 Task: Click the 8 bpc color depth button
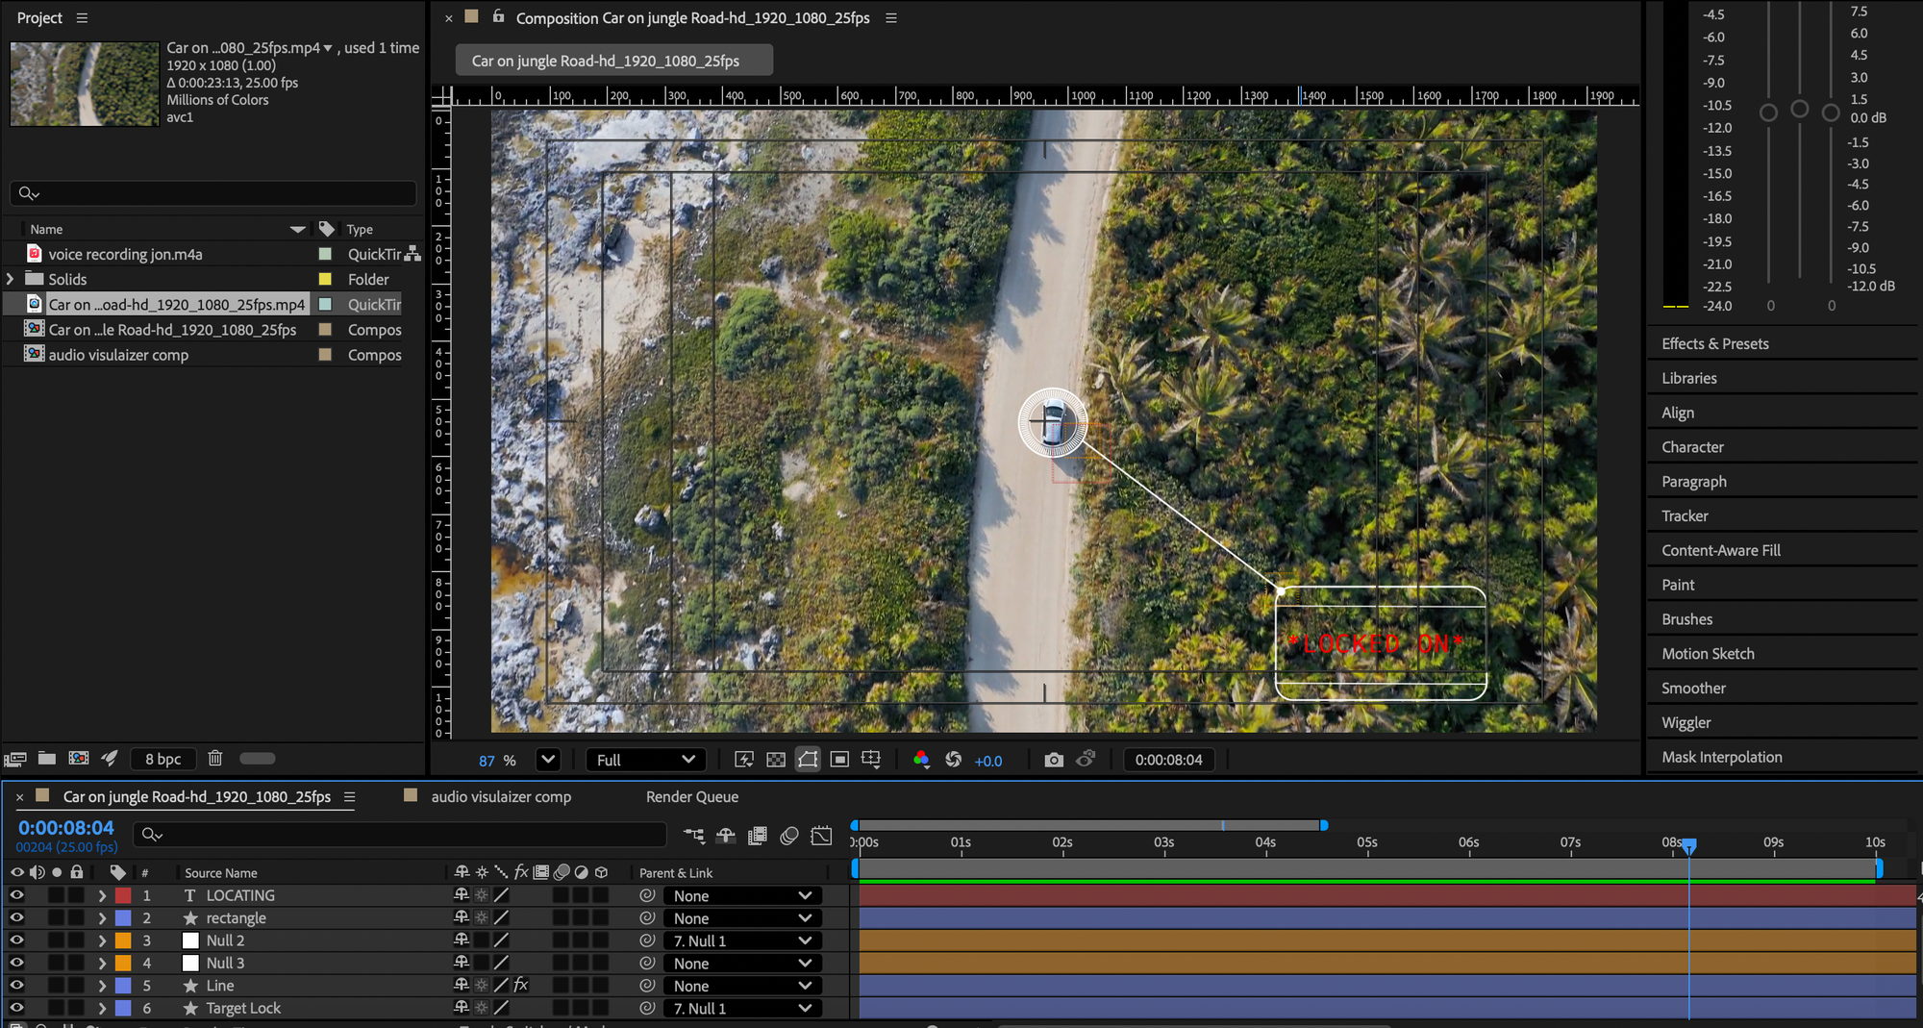[162, 759]
